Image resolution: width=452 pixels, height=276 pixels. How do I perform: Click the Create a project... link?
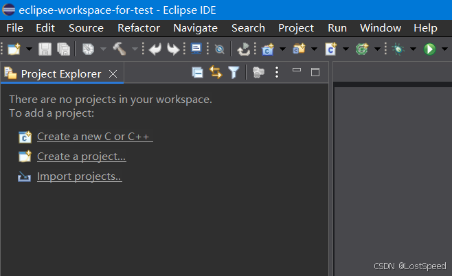(82, 157)
